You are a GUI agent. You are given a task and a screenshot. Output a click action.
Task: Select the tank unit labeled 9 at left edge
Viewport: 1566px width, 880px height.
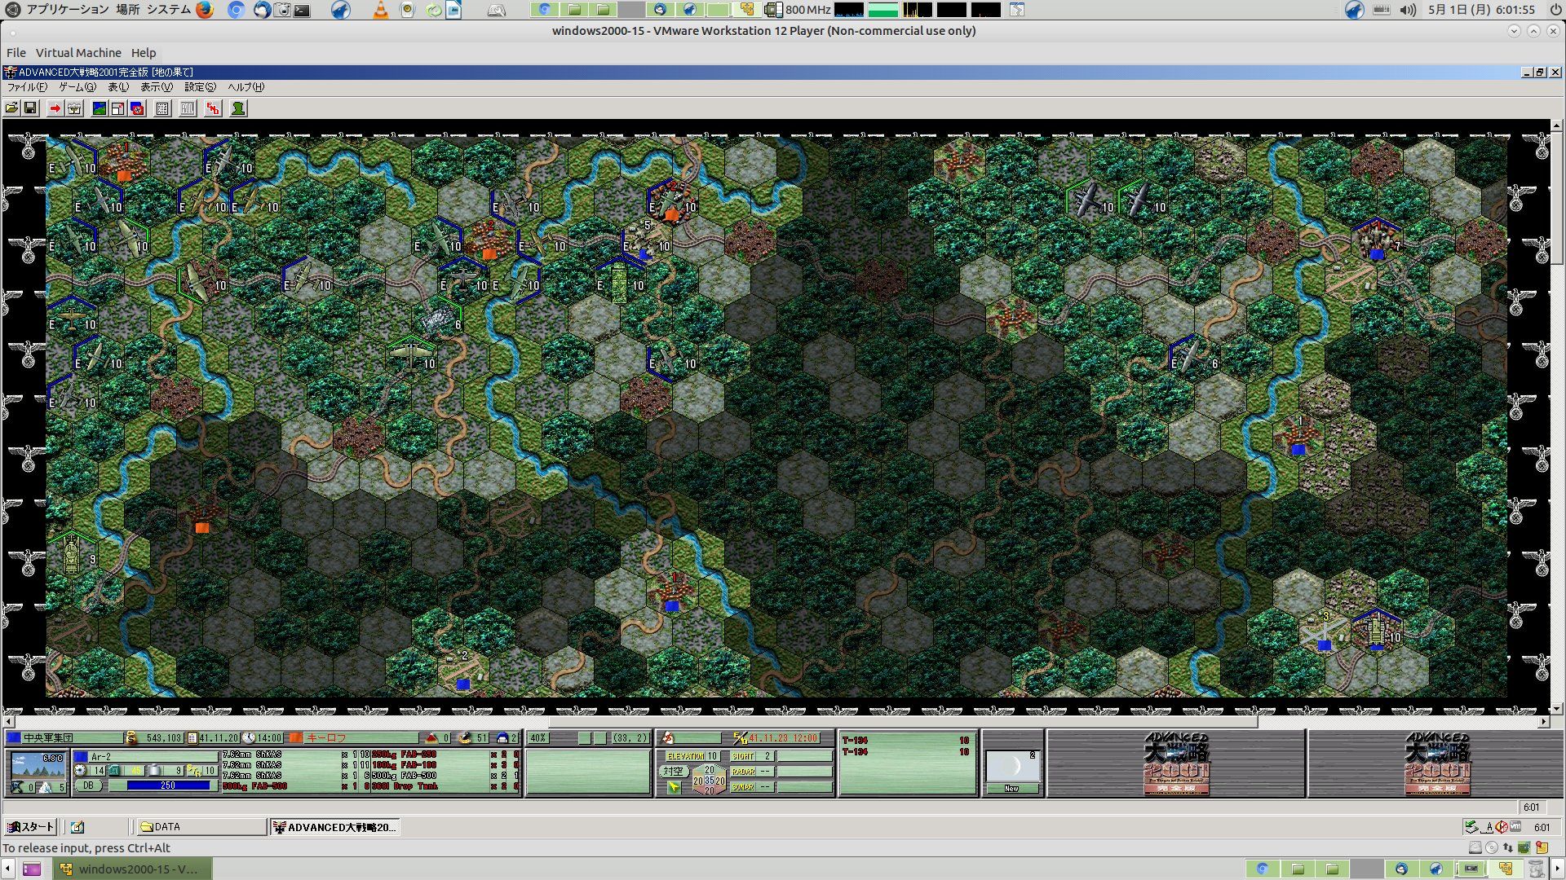[73, 554]
